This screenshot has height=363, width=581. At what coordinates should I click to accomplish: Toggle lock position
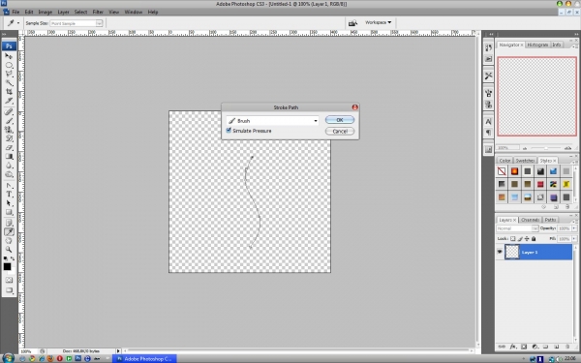coord(527,239)
